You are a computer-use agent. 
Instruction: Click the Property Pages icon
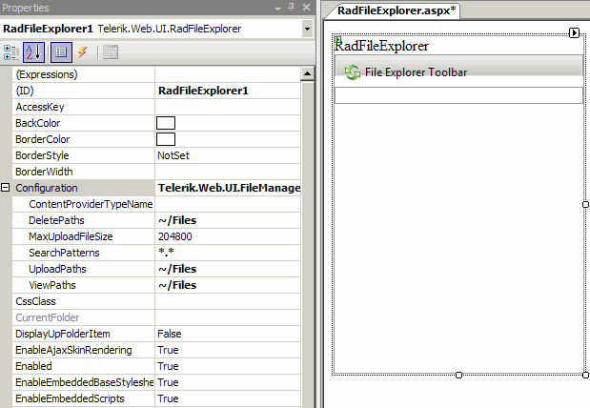[x=110, y=52]
